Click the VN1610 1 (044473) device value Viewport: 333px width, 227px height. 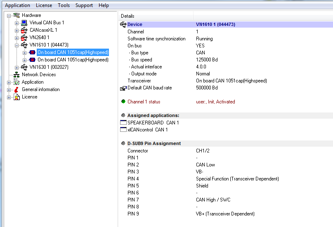(x=215, y=24)
